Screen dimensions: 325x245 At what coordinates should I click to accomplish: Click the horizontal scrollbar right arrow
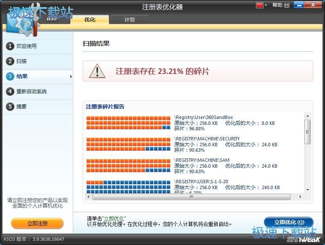(300, 197)
